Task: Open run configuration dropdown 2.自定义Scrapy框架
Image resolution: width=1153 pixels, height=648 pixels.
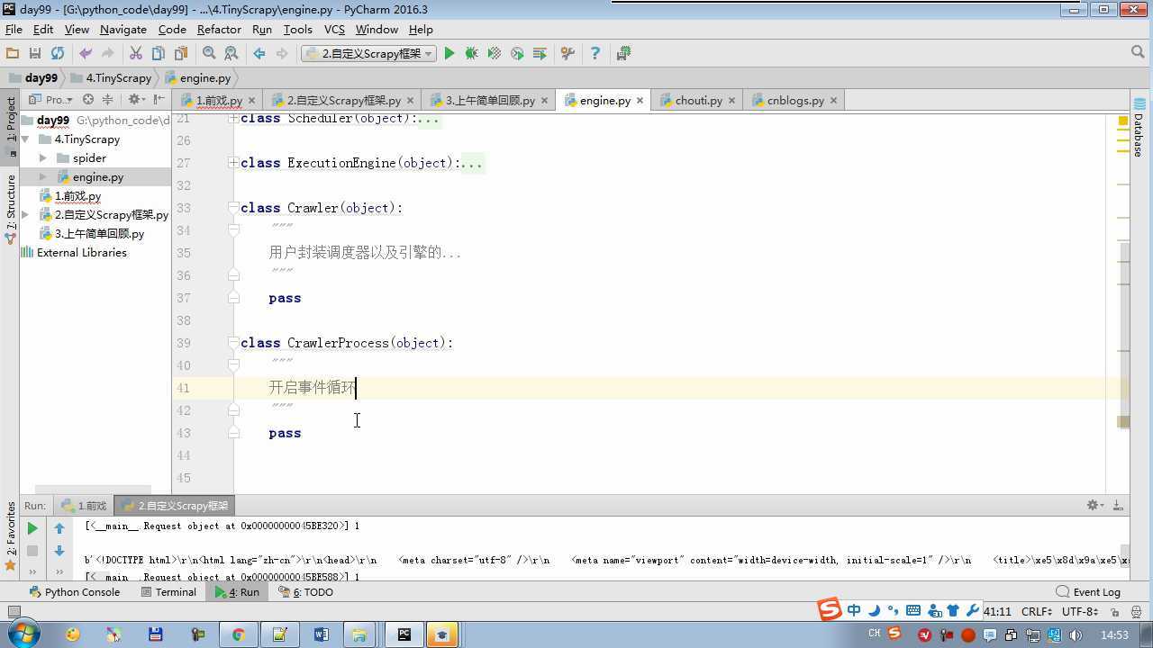Action: point(368,54)
